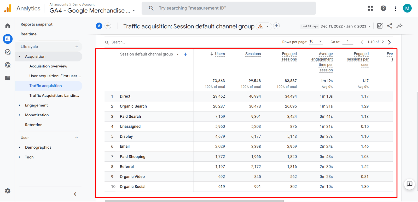Add filter with plus after report title
This screenshot has height=202, width=418.
[x=276, y=26]
